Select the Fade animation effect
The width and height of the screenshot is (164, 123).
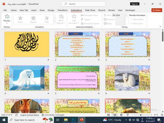coord(47,19)
